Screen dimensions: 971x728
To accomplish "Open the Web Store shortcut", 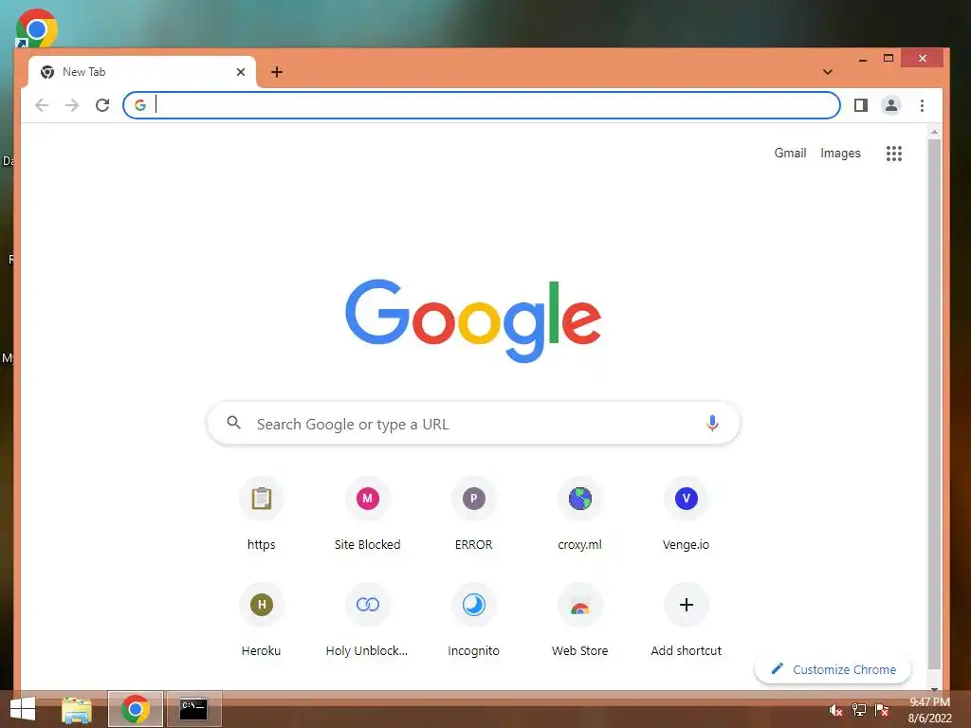I will point(580,620).
